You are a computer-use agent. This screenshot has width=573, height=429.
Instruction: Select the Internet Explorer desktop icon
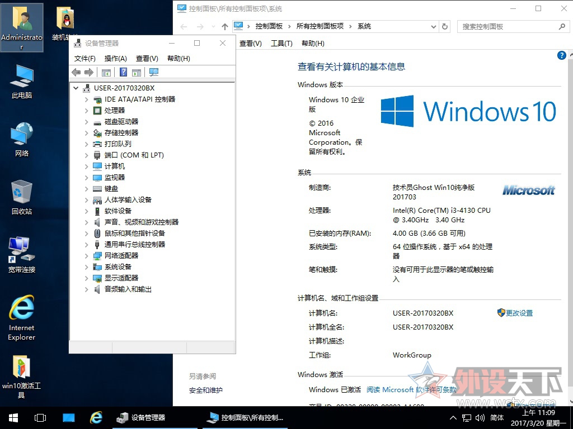point(22,318)
